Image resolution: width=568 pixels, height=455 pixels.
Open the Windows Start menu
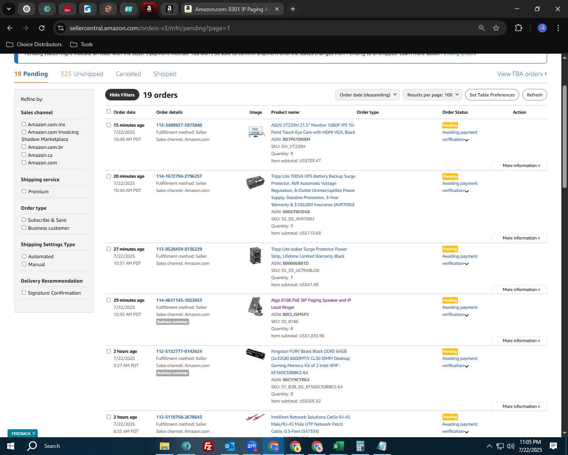11,446
